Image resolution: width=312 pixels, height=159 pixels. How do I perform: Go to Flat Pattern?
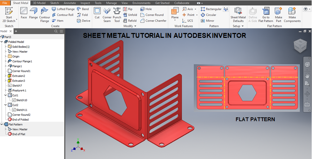click(266, 15)
